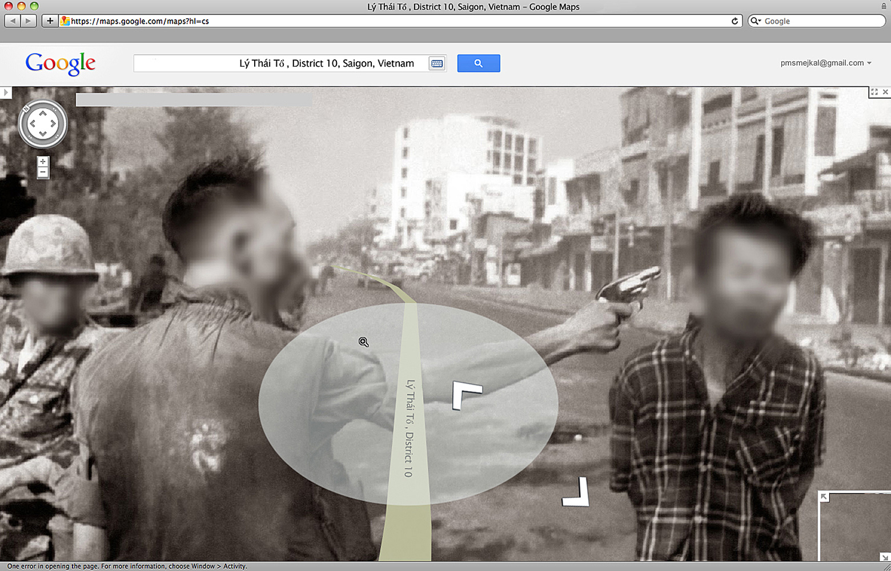
Task: Reset to north using compass N marker
Action: click(x=26, y=108)
